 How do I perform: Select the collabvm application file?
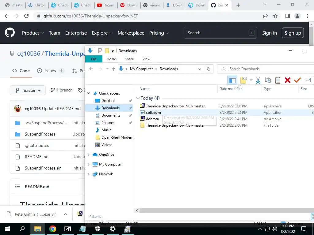(x=153, y=113)
